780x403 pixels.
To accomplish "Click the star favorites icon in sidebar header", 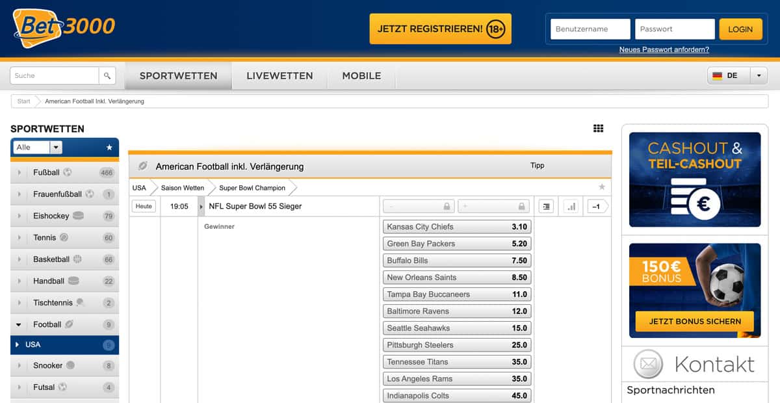I will click(109, 148).
